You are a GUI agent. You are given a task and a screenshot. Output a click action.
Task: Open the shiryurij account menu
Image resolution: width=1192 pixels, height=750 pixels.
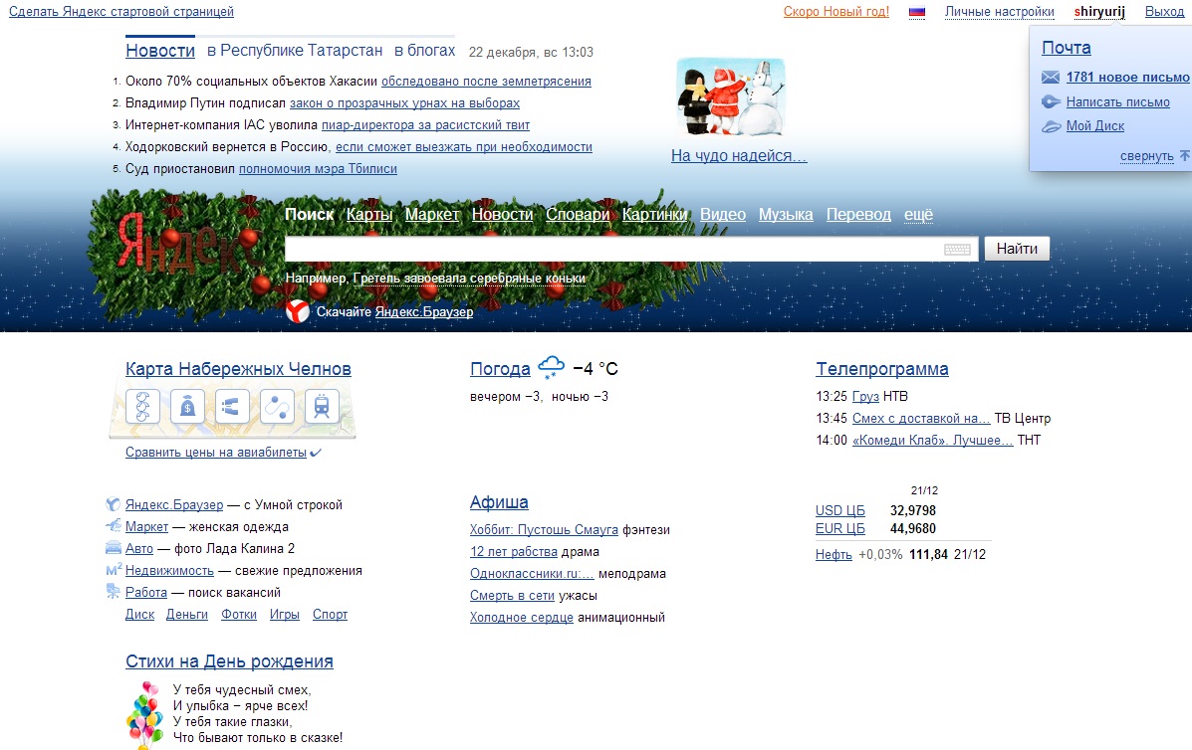(x=1099, y=12)
